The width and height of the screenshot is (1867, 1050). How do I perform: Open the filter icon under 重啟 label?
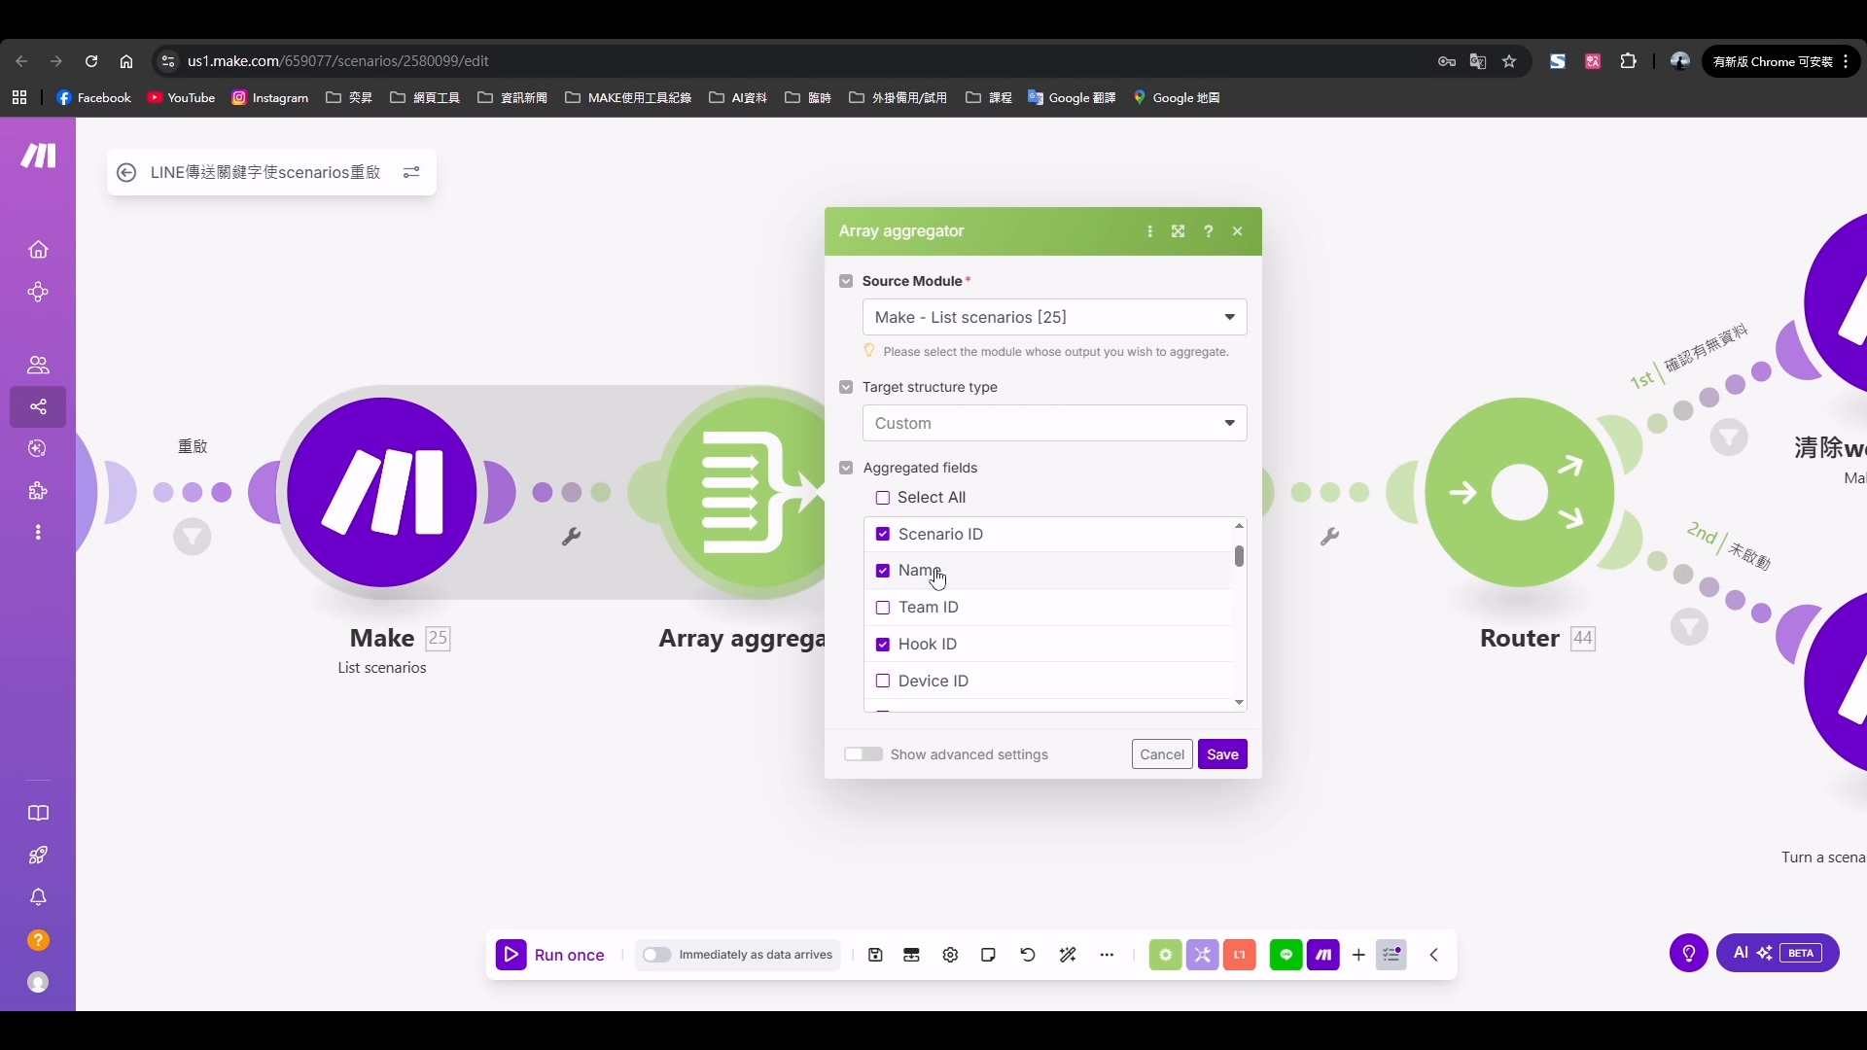[x=193, y=537]
